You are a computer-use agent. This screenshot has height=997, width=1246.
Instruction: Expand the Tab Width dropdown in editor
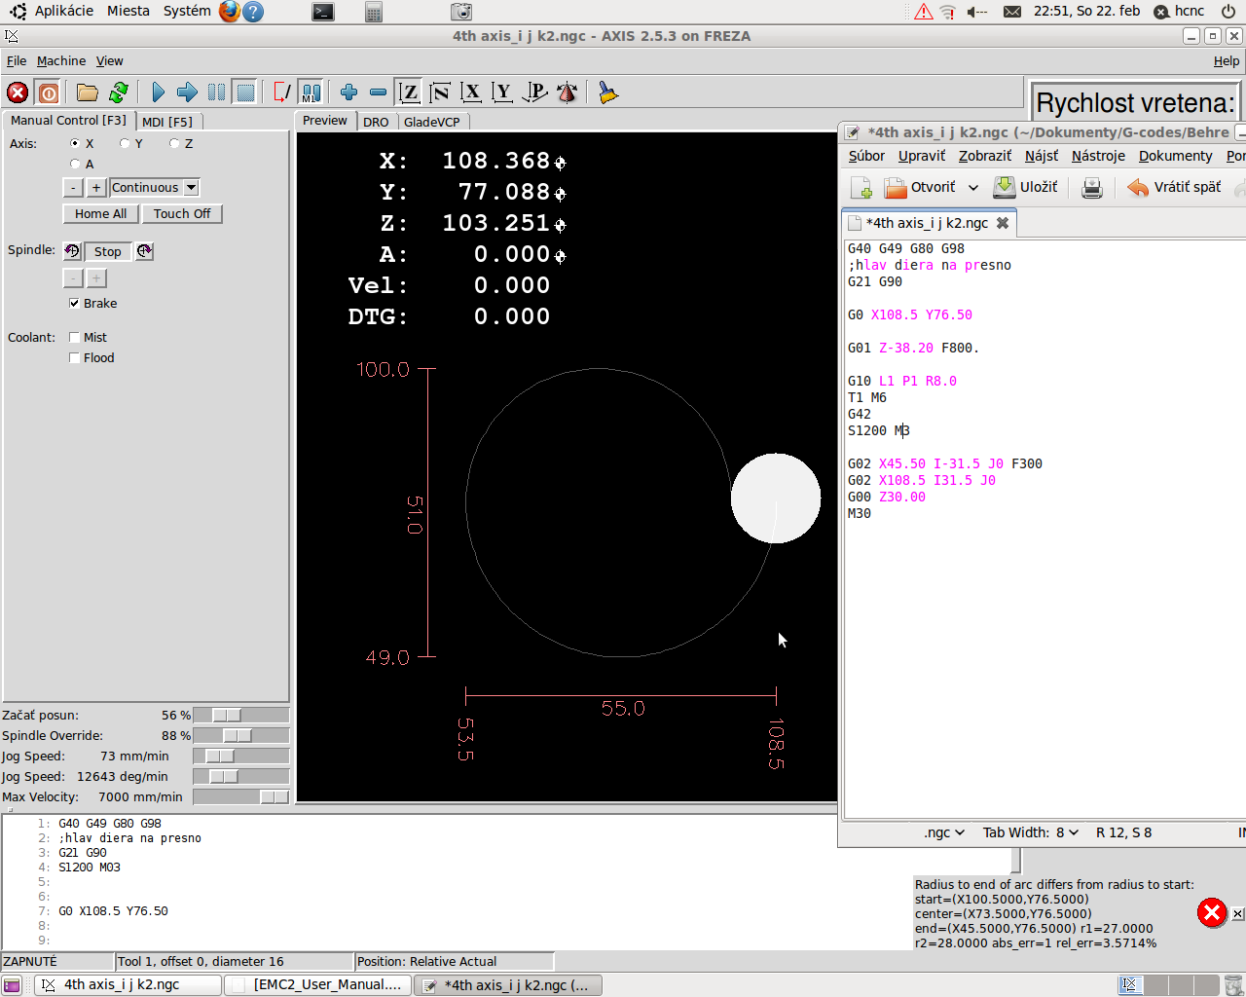[1030, 832]
